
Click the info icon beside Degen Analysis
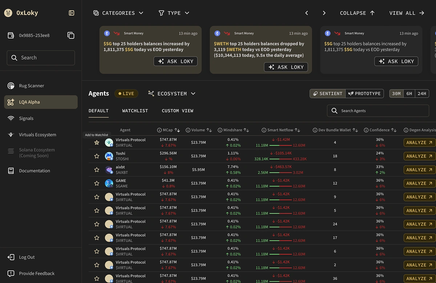coord(406,130)
